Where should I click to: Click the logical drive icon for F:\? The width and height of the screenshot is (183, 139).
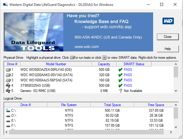tap(8, 126)
